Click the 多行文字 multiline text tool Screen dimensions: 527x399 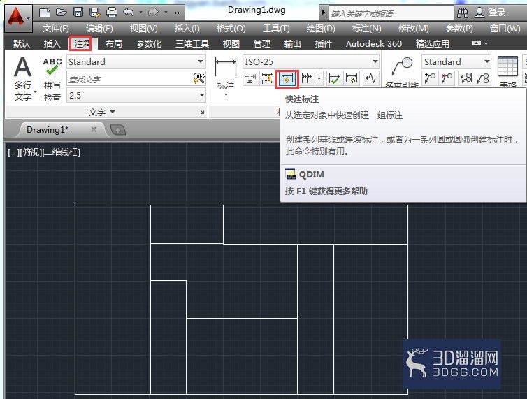23,79
